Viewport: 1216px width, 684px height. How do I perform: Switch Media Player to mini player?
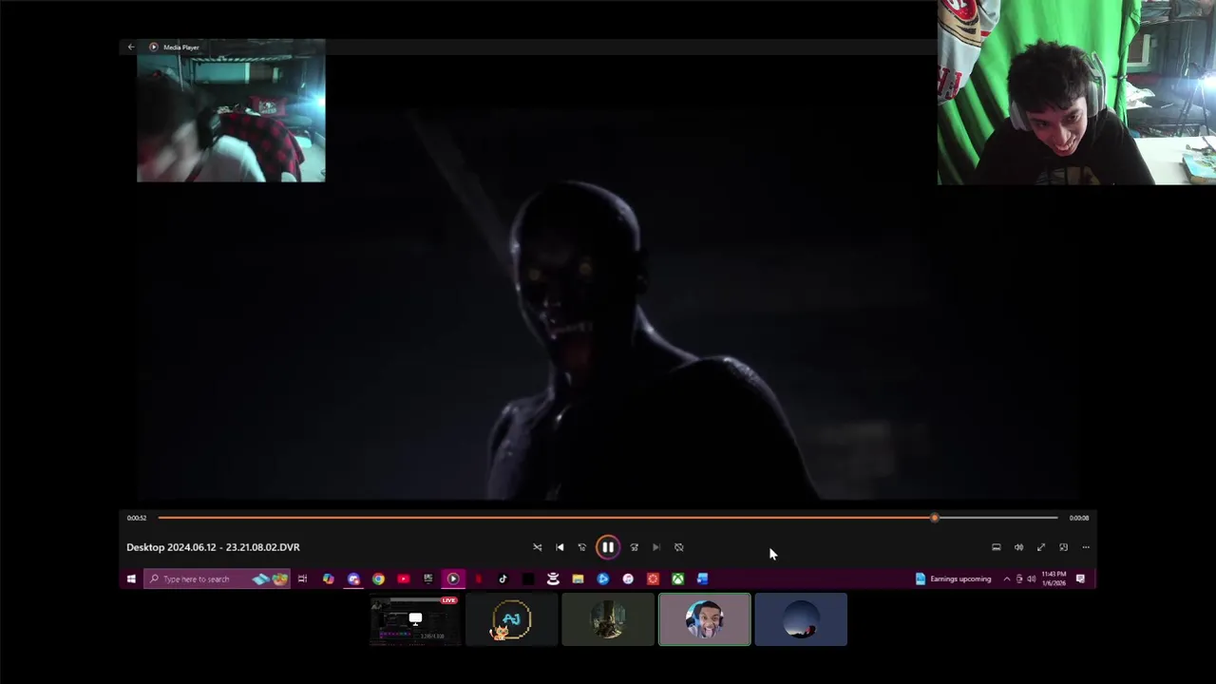pos(1063,547)
